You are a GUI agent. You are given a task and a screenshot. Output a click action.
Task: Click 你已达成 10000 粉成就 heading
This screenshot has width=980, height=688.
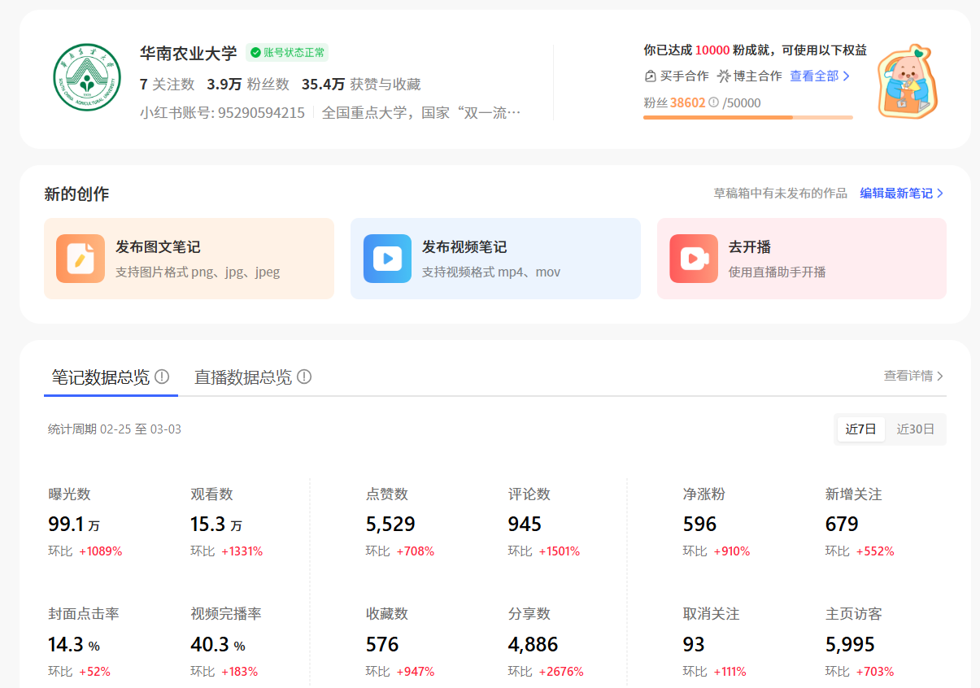(755, 50)
